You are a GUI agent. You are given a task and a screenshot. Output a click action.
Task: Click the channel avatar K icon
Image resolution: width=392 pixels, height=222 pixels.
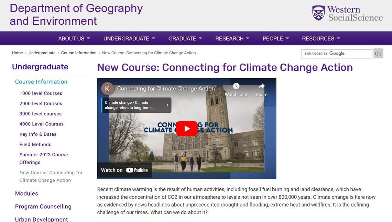(x=107, y=89)
